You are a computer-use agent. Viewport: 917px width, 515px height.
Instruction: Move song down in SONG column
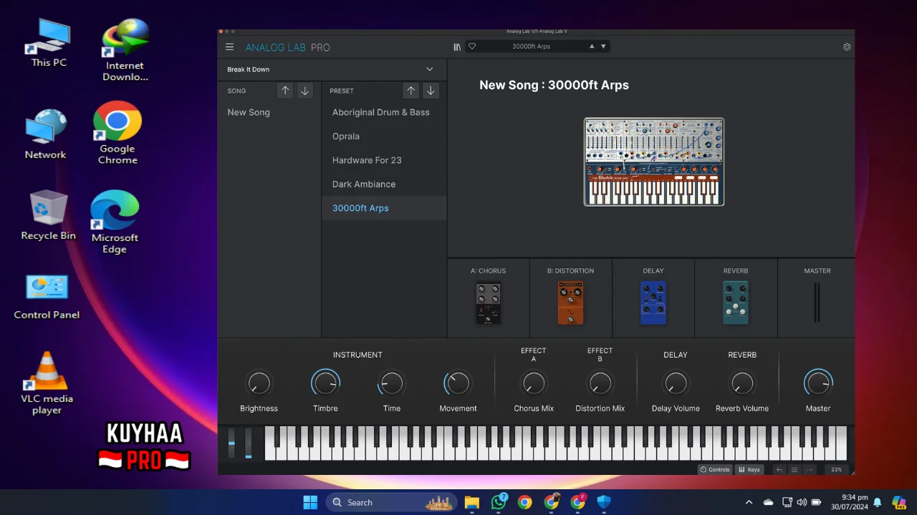coord(305,91)
